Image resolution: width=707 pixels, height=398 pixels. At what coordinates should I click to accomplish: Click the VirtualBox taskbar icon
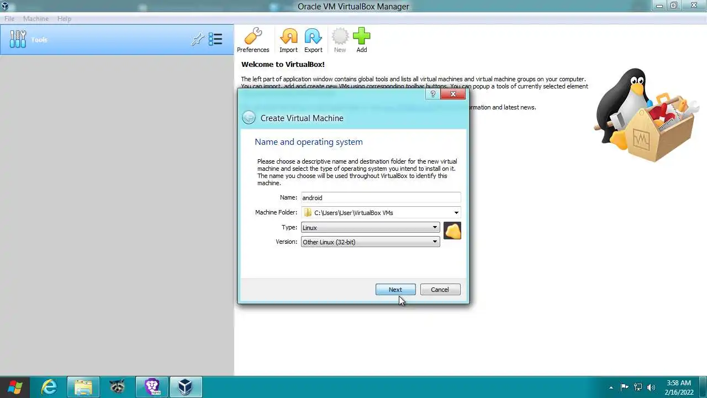click(186, 387)
